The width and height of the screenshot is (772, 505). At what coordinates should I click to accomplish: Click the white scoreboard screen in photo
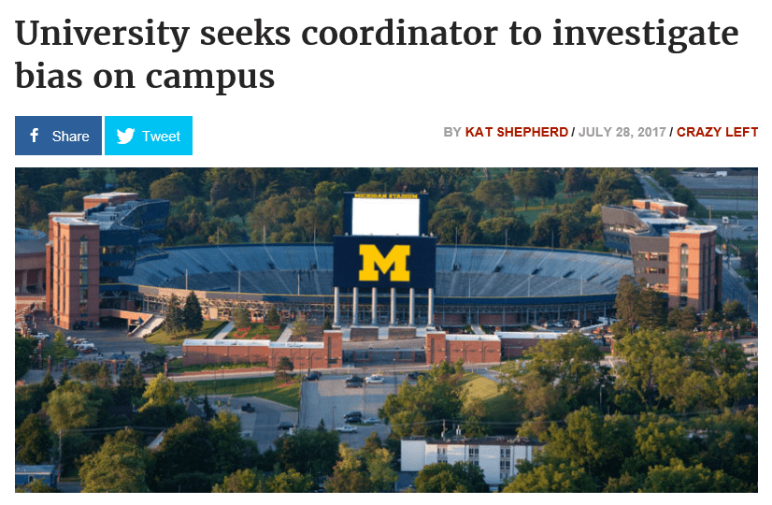[x=385, y=217]
